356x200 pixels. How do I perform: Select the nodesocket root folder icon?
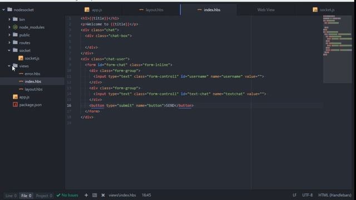click(10, 9)
